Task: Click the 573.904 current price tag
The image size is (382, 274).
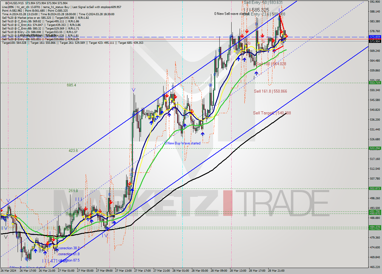Action: click(375, 41)
